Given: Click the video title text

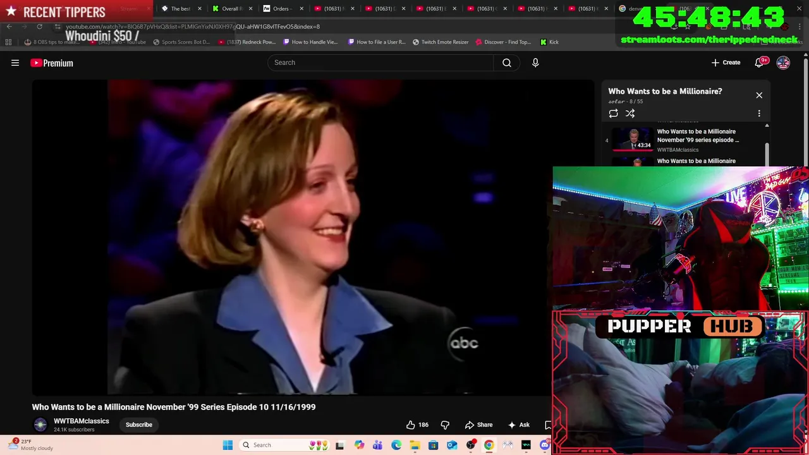Looking at the screenshot, I should pos(174,407).
